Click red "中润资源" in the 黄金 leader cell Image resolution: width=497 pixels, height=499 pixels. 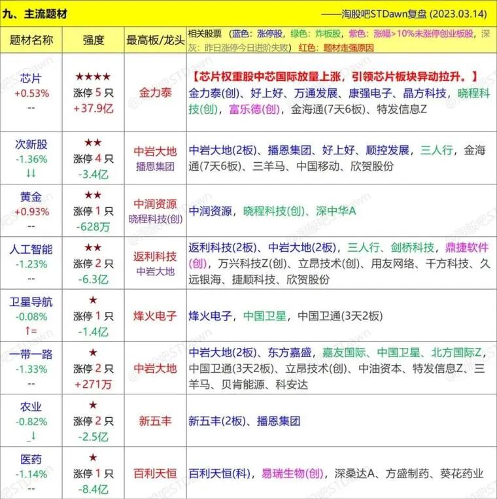(x=155, y=203)
